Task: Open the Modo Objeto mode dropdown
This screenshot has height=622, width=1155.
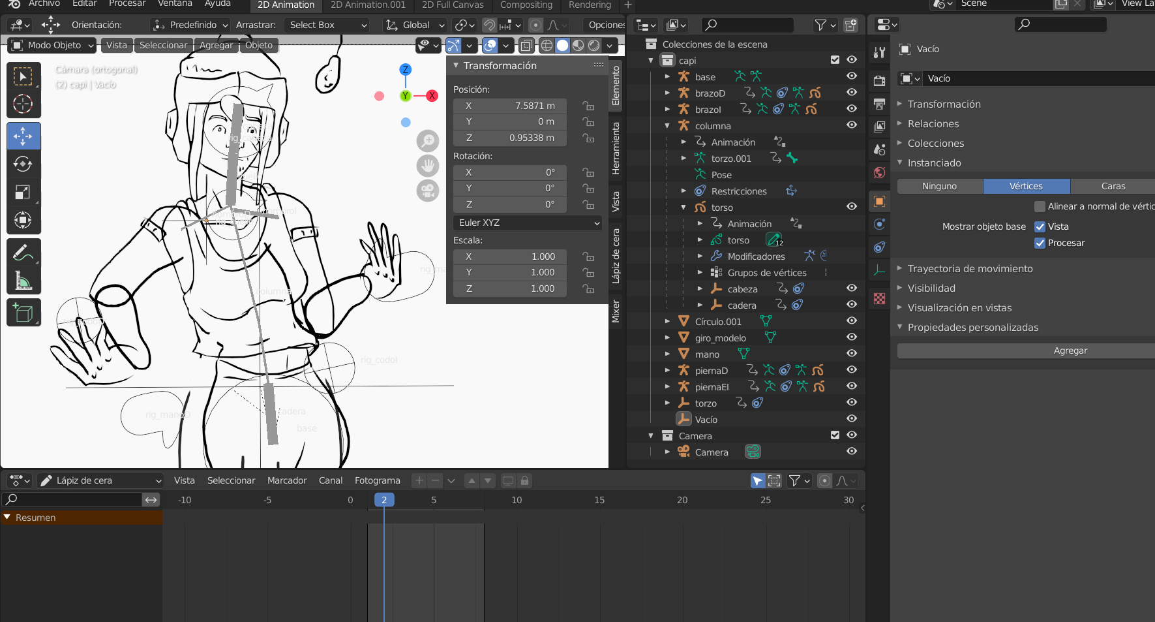Action: pos(52,45)
